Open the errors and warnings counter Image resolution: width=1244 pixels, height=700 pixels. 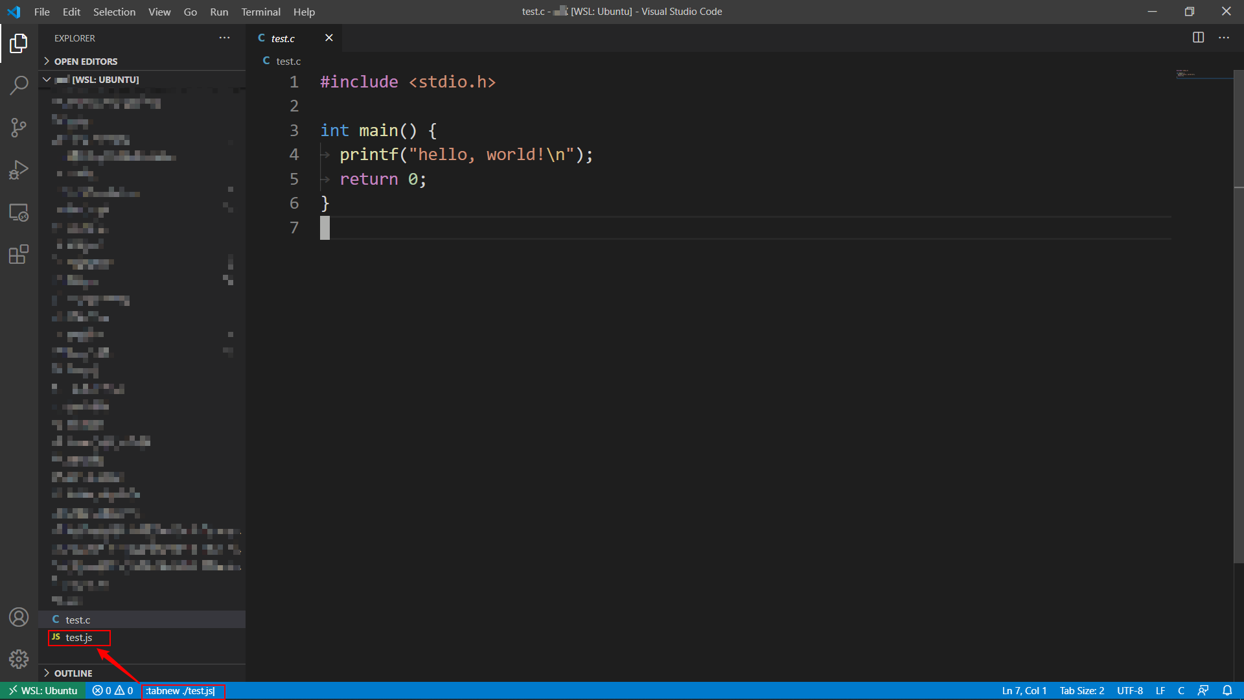pos(112,690)
